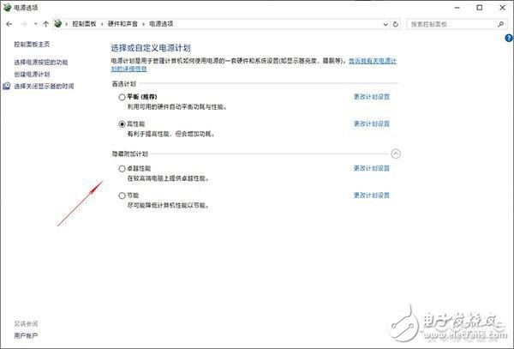Screen dimensions: 514x349
Task: Click 硬件和声音 in the breadcrumb path
Action: click(123, 24)
